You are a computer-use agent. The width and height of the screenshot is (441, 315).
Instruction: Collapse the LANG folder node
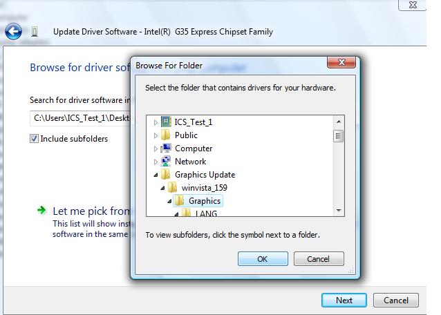tap(176, 214)
